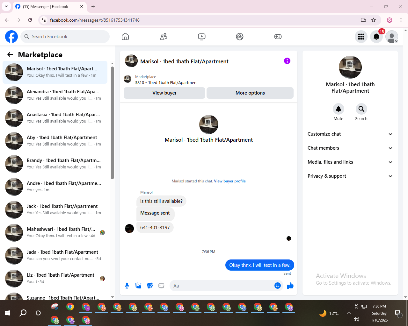Go back using Marketplace back arrow
The height and width of the screenshot is (326, 408).
[10, 54]
